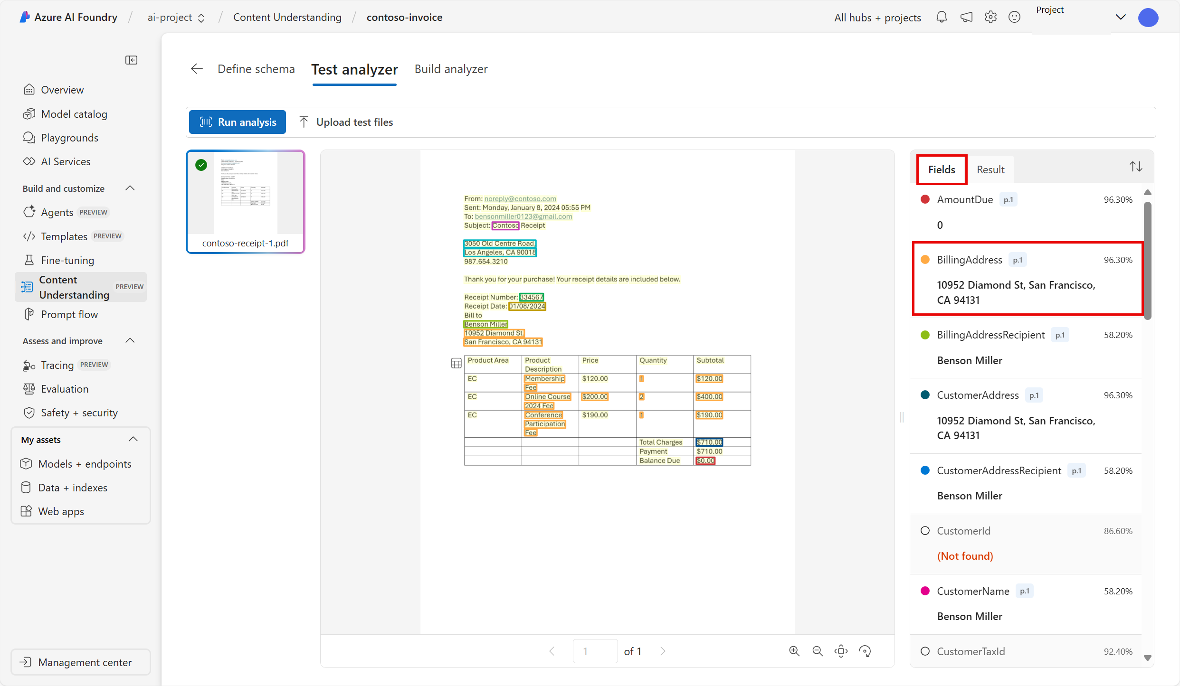Click the fields panel scrollbar down arrow
This screenshot has width=1180, height=686.
1147,658
